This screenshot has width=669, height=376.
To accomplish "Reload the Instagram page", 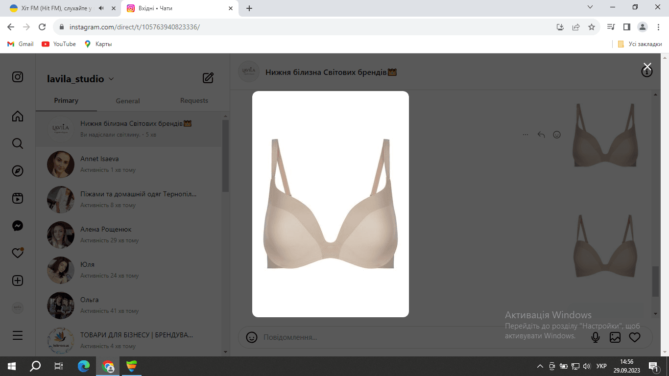I will [x=42, y=27].
